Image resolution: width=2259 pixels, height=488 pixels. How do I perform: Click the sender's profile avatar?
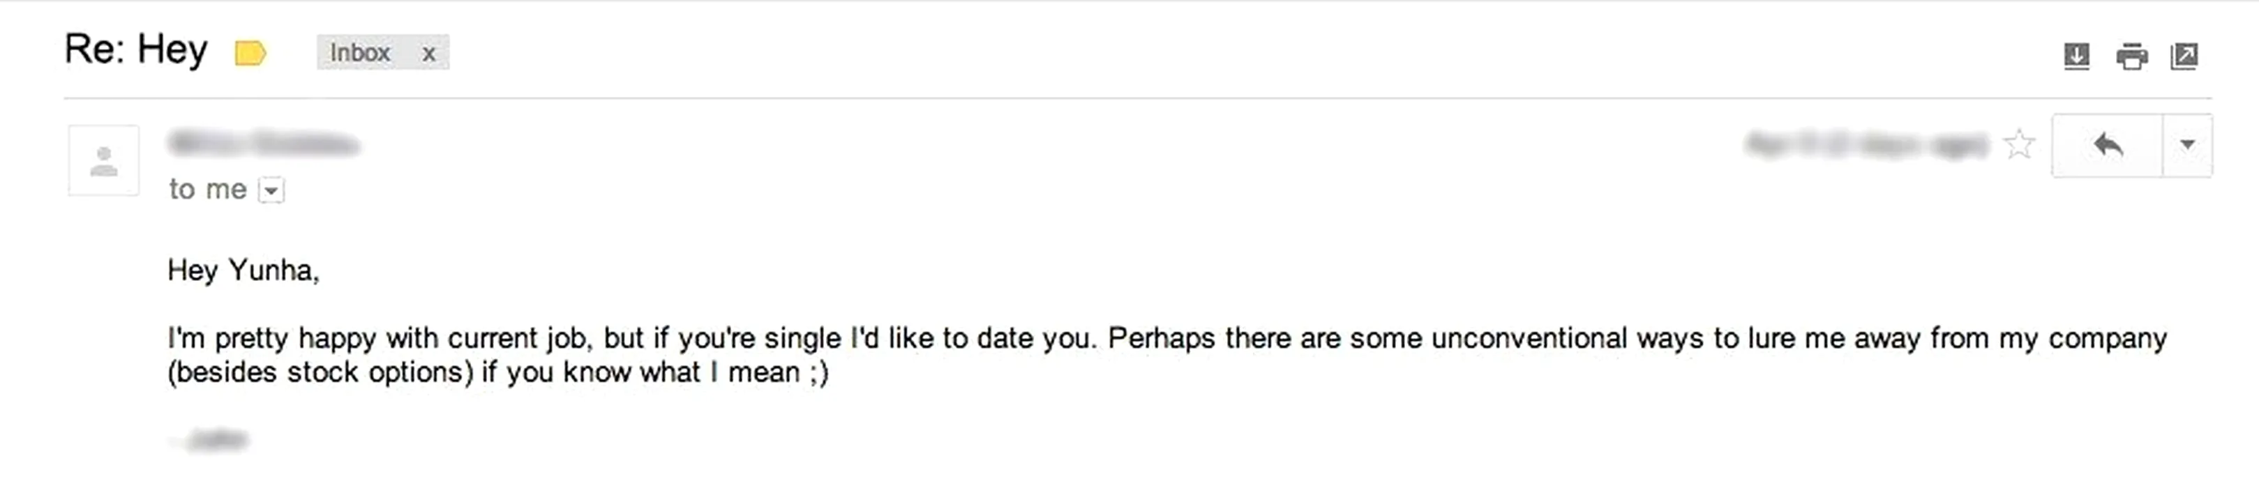[103, 161]
